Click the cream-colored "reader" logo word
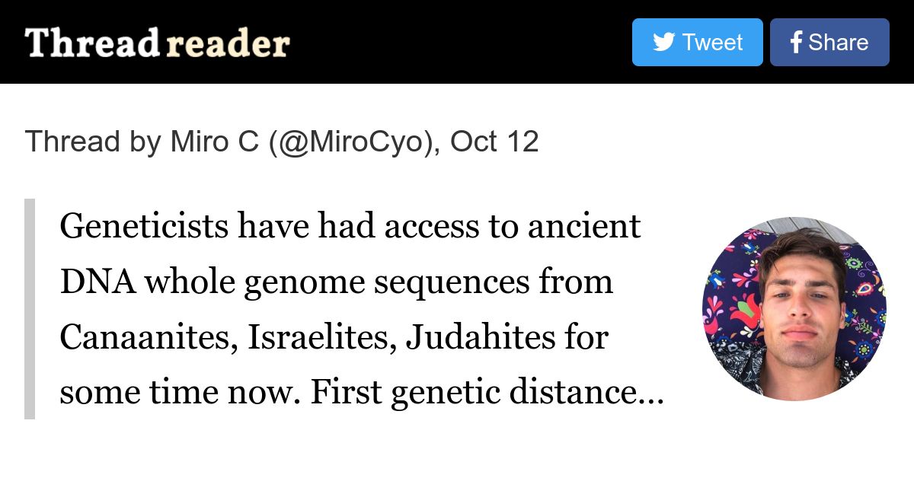Viewport: 914px width, 478px height. click(227, 45)
